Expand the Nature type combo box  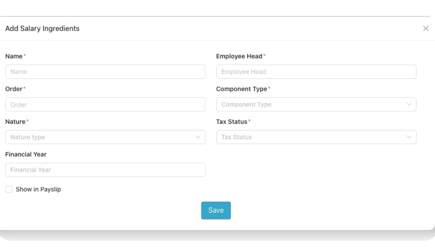105,137
